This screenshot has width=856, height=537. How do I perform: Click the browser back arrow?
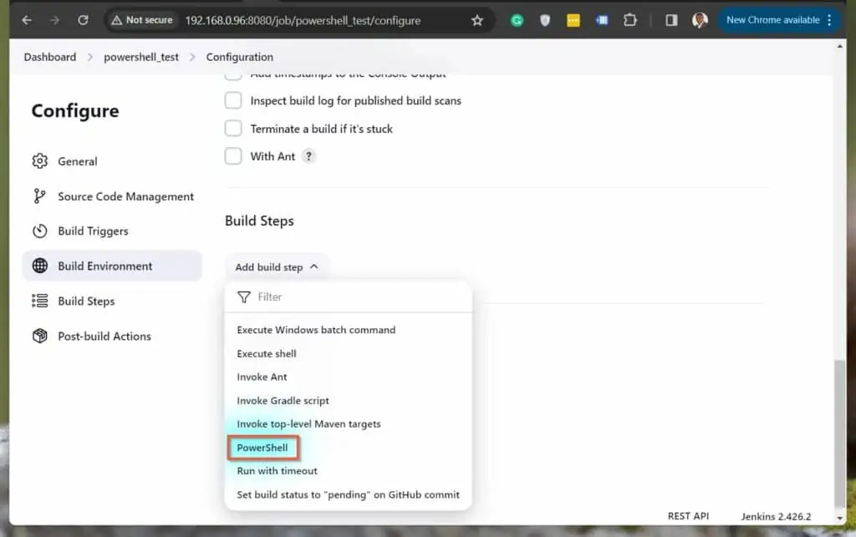coord(27,21)
